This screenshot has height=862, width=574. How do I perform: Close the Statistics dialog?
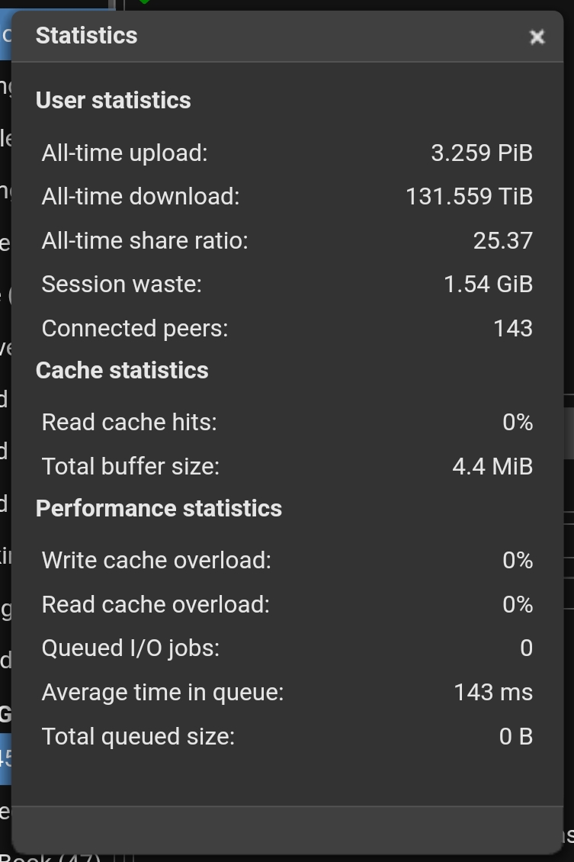pos(537,37)
